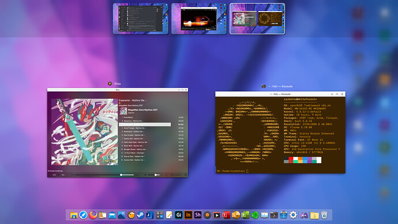Adjust Elisa track position slider
This screenshot has width=398, height=224.
point(104,175)
